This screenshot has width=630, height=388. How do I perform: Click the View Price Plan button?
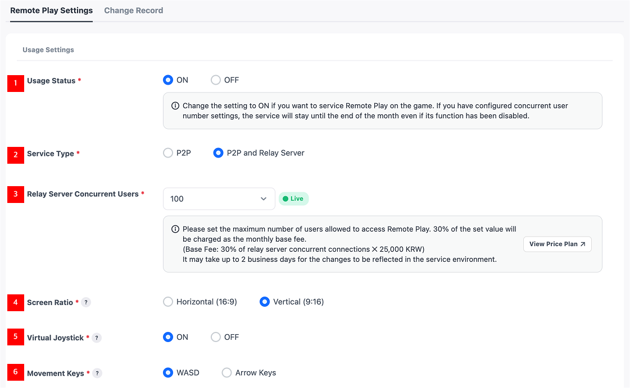click(557, 244)
